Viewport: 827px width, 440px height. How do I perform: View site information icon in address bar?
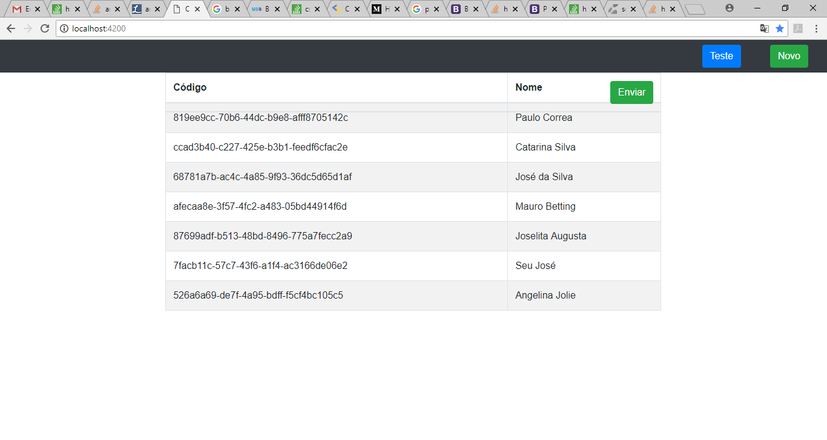64,28
